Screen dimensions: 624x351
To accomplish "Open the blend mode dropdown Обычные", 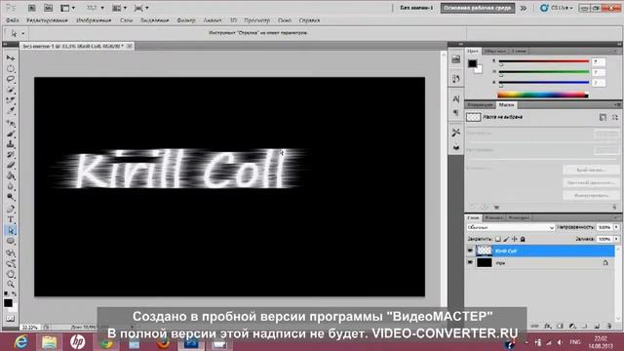I will [511, 227].
